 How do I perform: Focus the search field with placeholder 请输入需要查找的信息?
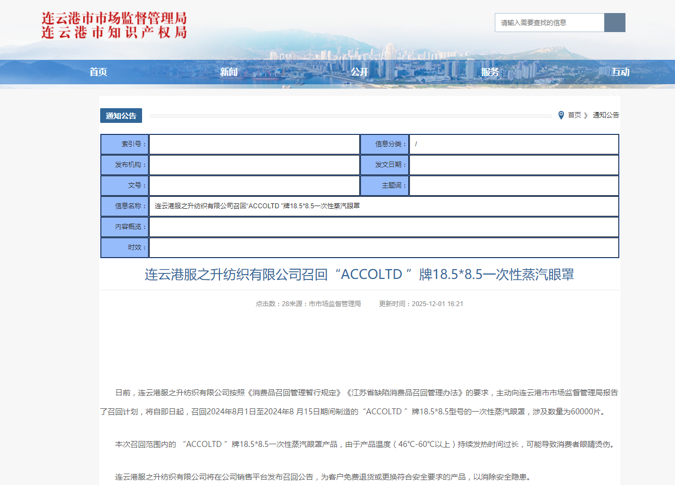click(550, 23)
